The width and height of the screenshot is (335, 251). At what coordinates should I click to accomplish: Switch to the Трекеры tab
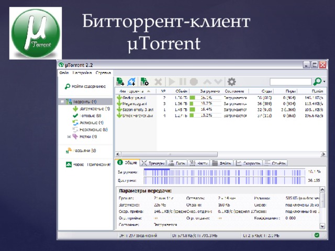tap(153, 163)
